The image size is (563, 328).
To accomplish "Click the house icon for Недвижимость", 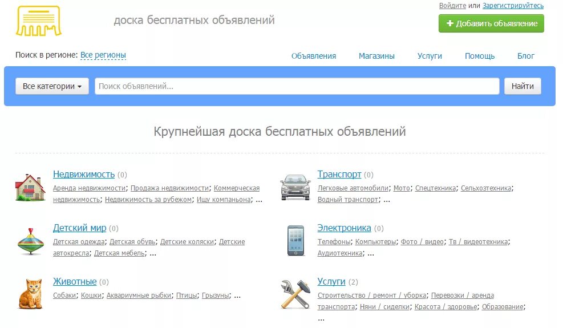I will coord(30,187).
